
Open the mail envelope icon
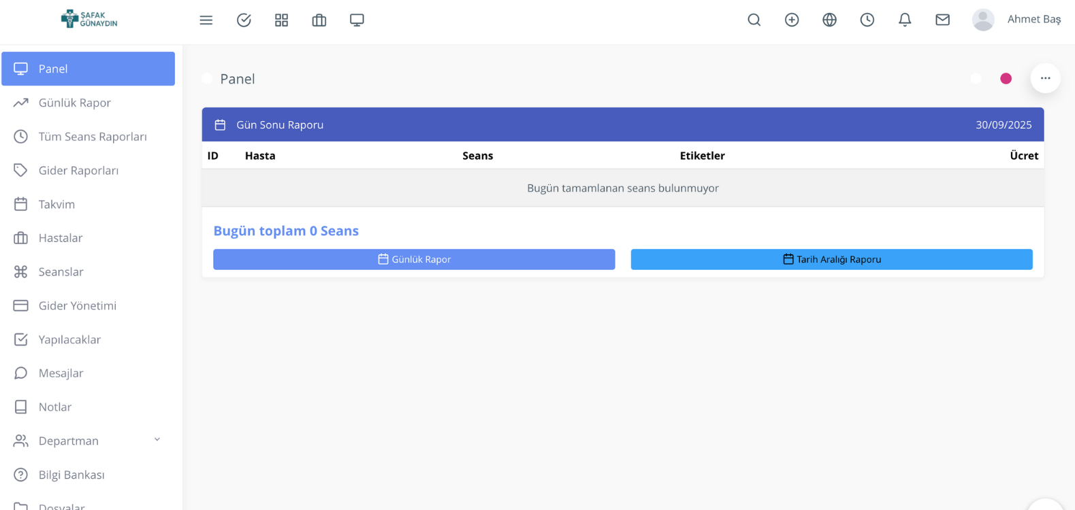pyautogui.click(x=942, y=20)
